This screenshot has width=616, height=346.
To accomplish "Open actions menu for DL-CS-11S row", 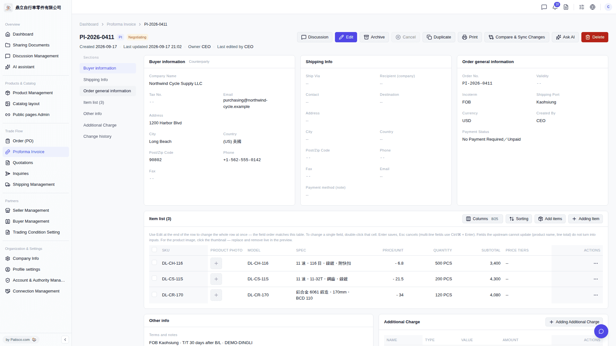I will coord(596,279).
